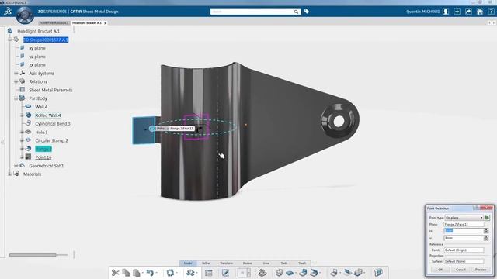497x279 pixels.
Task: Switch to the Model tab
Action: click(188, 263)
